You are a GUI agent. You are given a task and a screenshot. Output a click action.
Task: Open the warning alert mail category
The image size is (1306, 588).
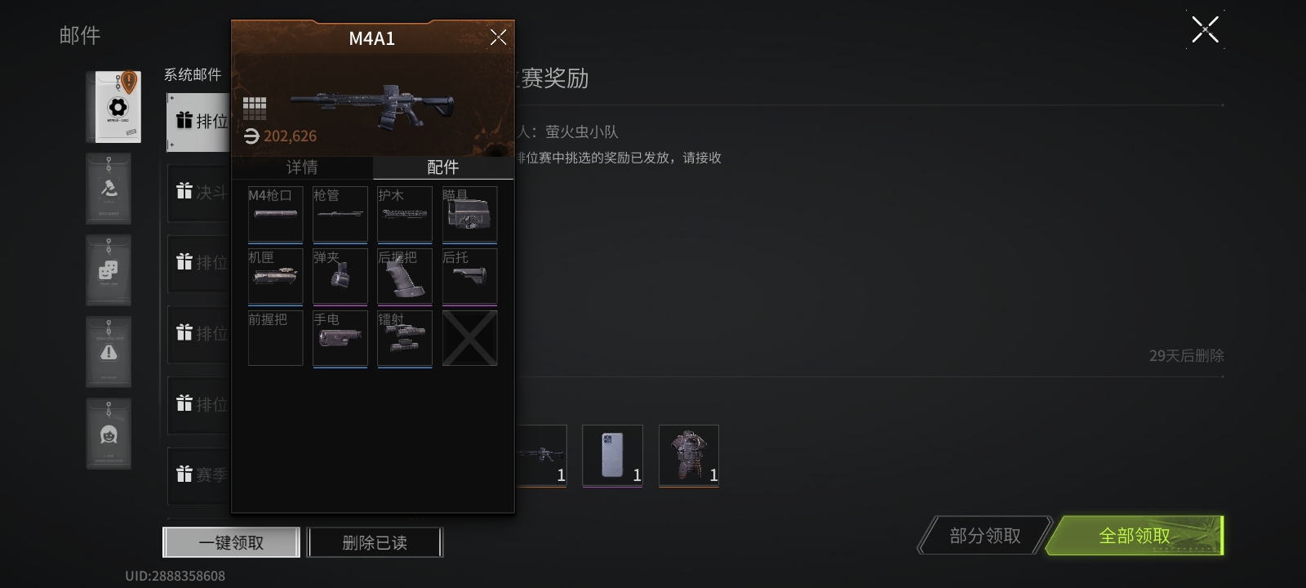(109, 352)
